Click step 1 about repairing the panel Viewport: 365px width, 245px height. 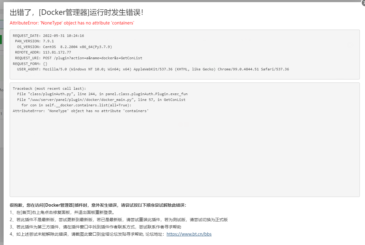coord(62,212)
